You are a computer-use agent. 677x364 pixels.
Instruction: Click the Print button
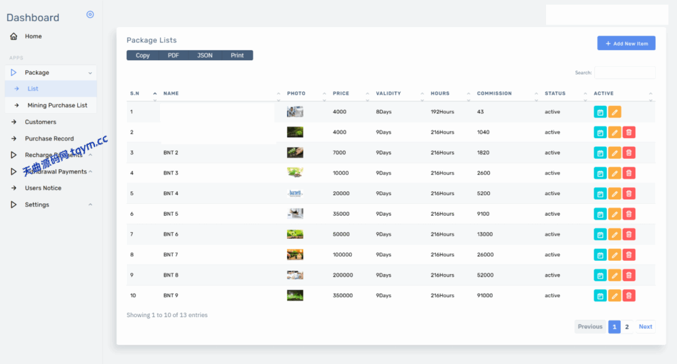237,56
